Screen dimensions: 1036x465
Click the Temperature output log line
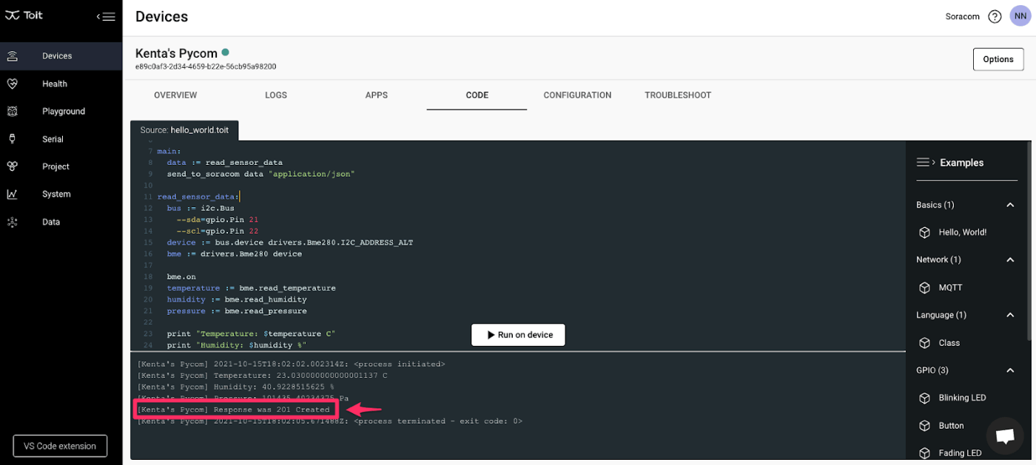262,376
